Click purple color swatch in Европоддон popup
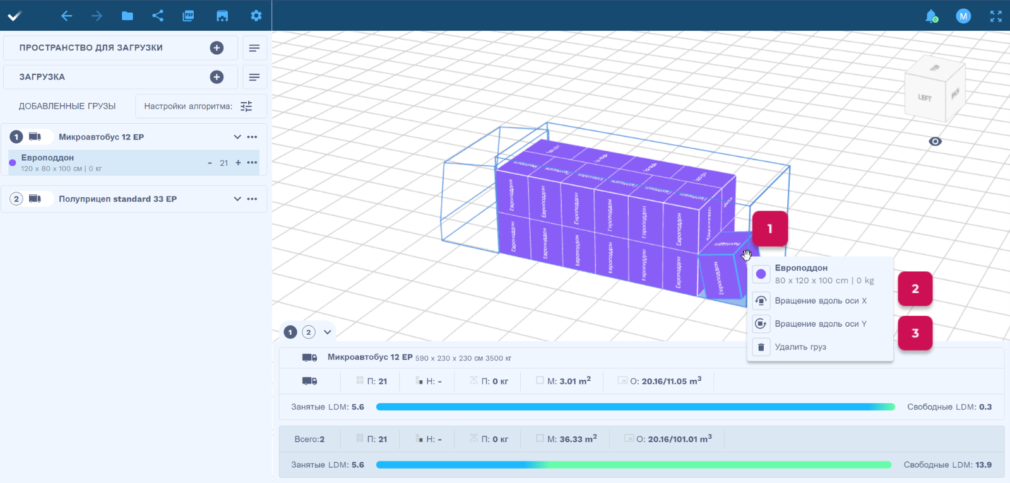Viewport: 1010px width, 483px height. pos(761,274)
